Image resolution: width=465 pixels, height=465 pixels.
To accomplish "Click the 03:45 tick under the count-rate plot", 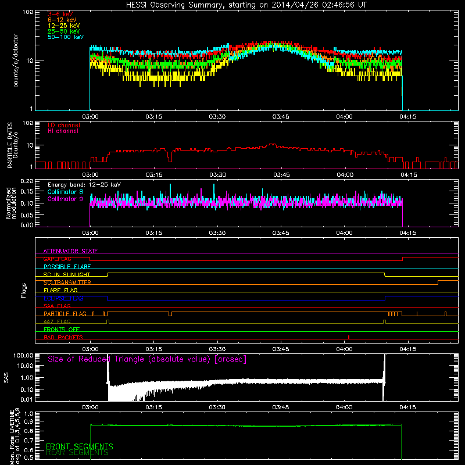I will [x=281, y=117].
